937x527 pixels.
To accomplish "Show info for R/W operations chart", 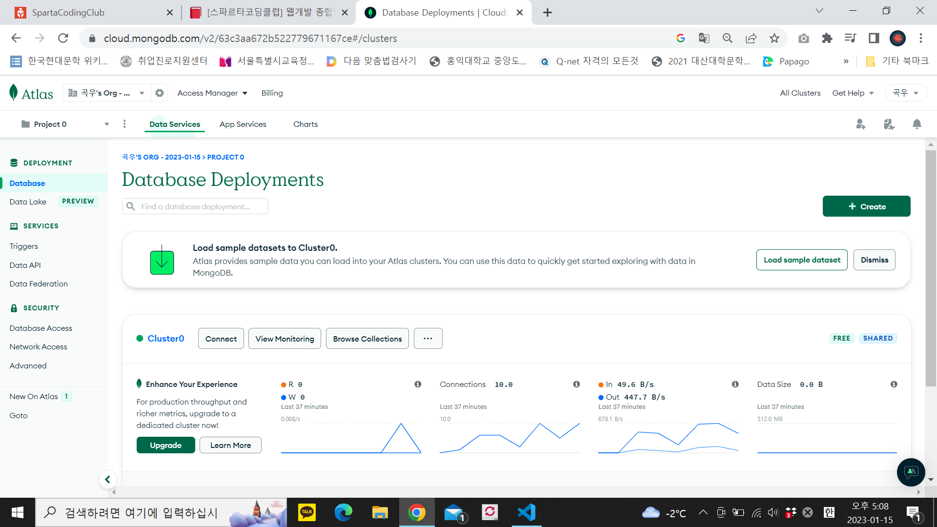I will [418, 384].
